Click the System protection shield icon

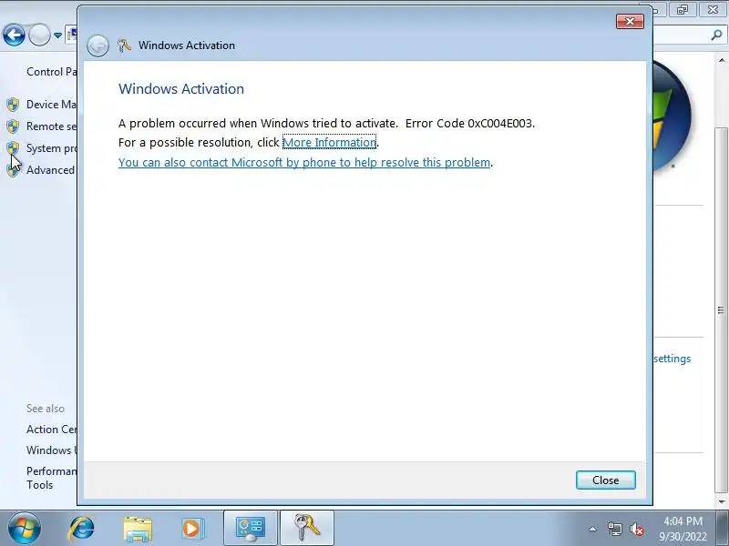point(13,148)
